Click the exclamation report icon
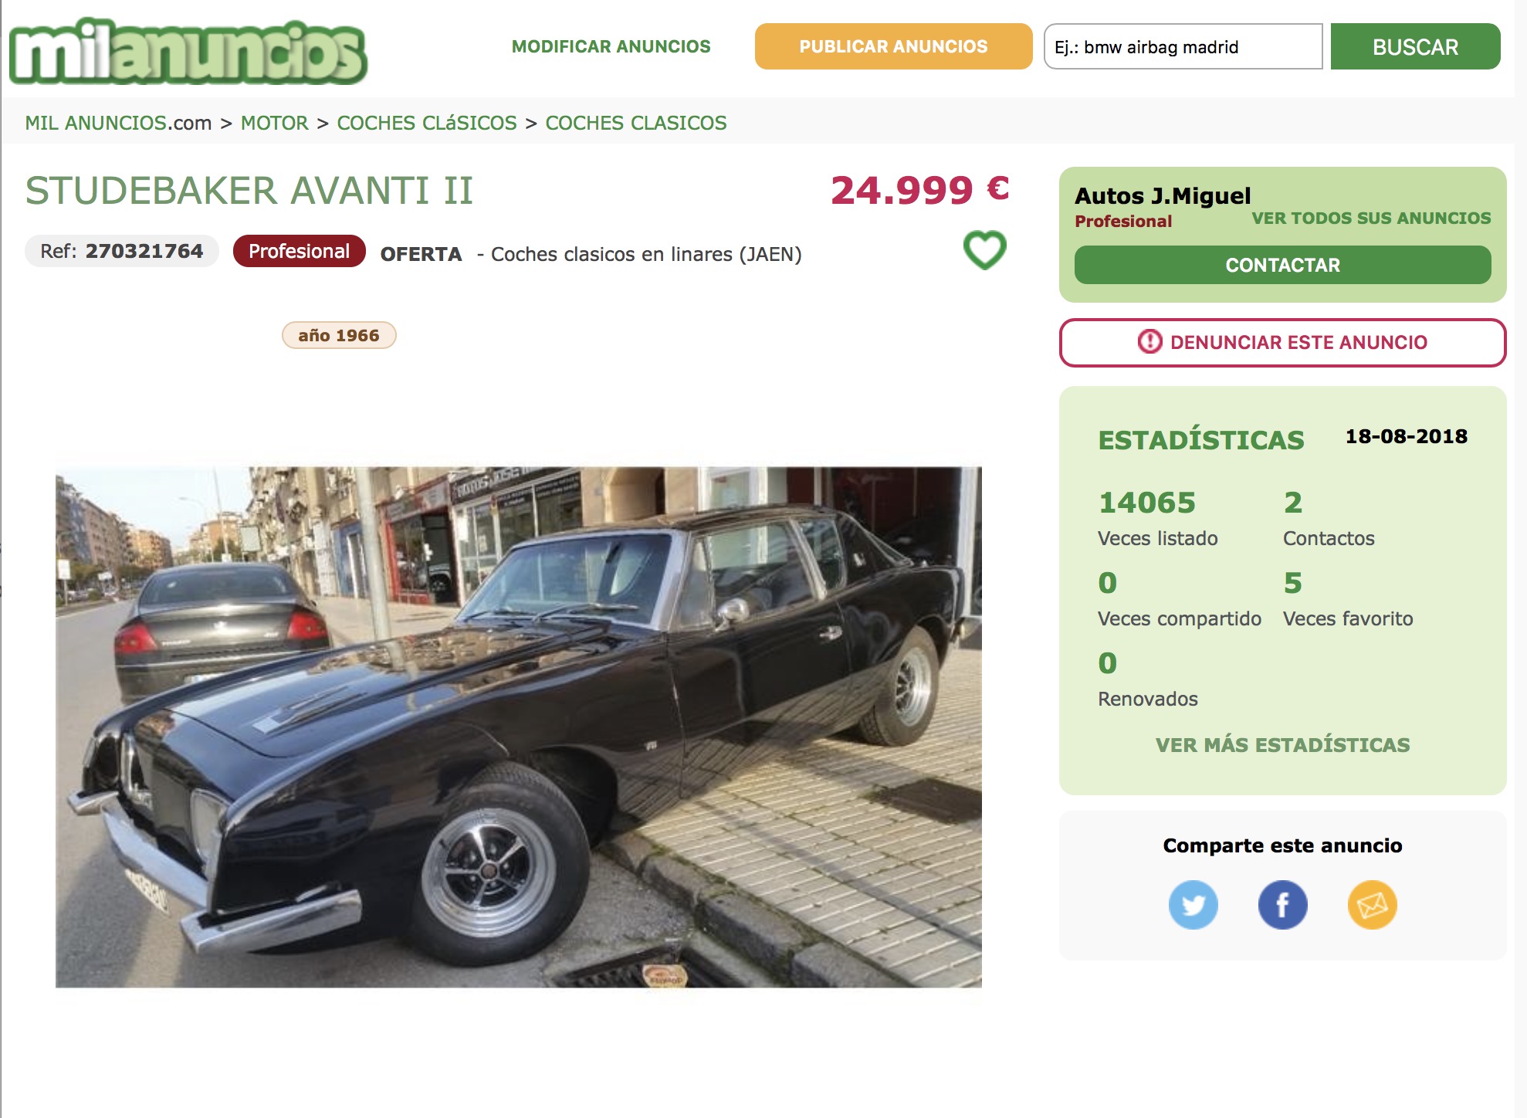This screenshot has height=1118, width=1527. coord(1149,341)
